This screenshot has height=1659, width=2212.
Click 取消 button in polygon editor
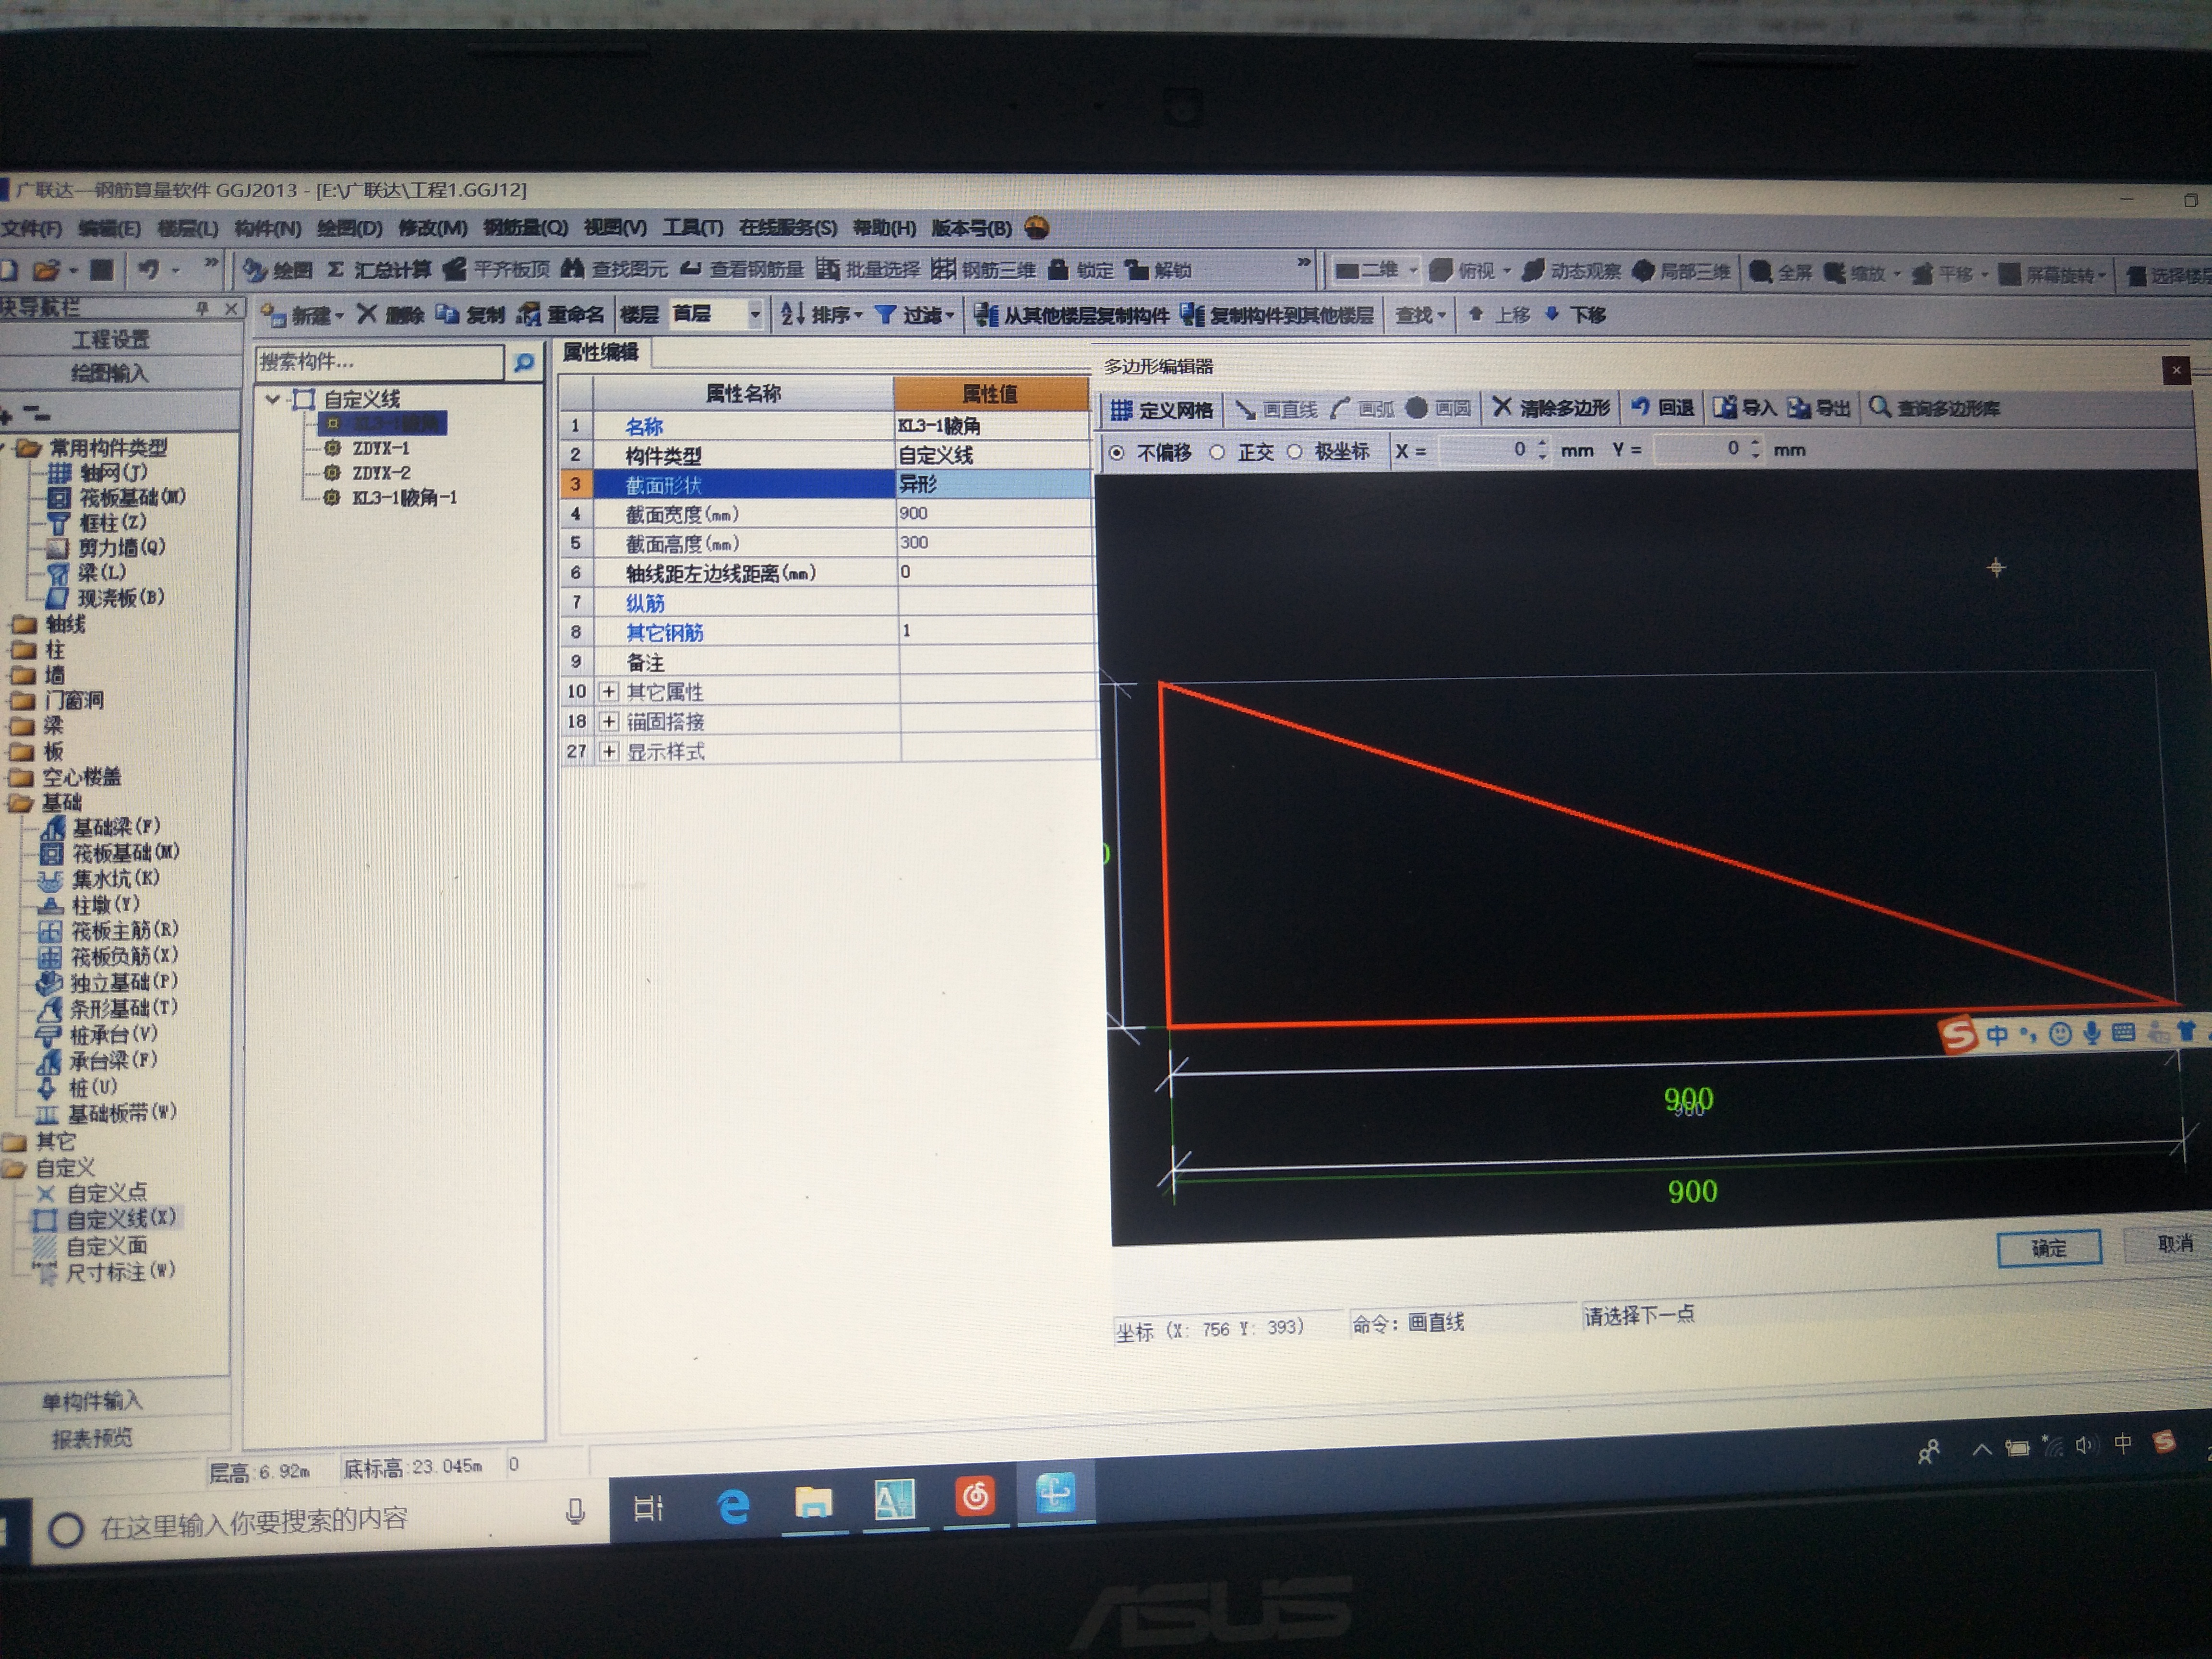point(2171,1244)
